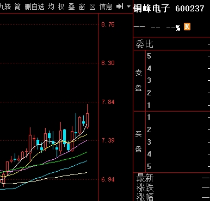This screenshot has width=210, height=201.
Task: Click sell order level 1 in 卖盘
Action: [178, 105]
